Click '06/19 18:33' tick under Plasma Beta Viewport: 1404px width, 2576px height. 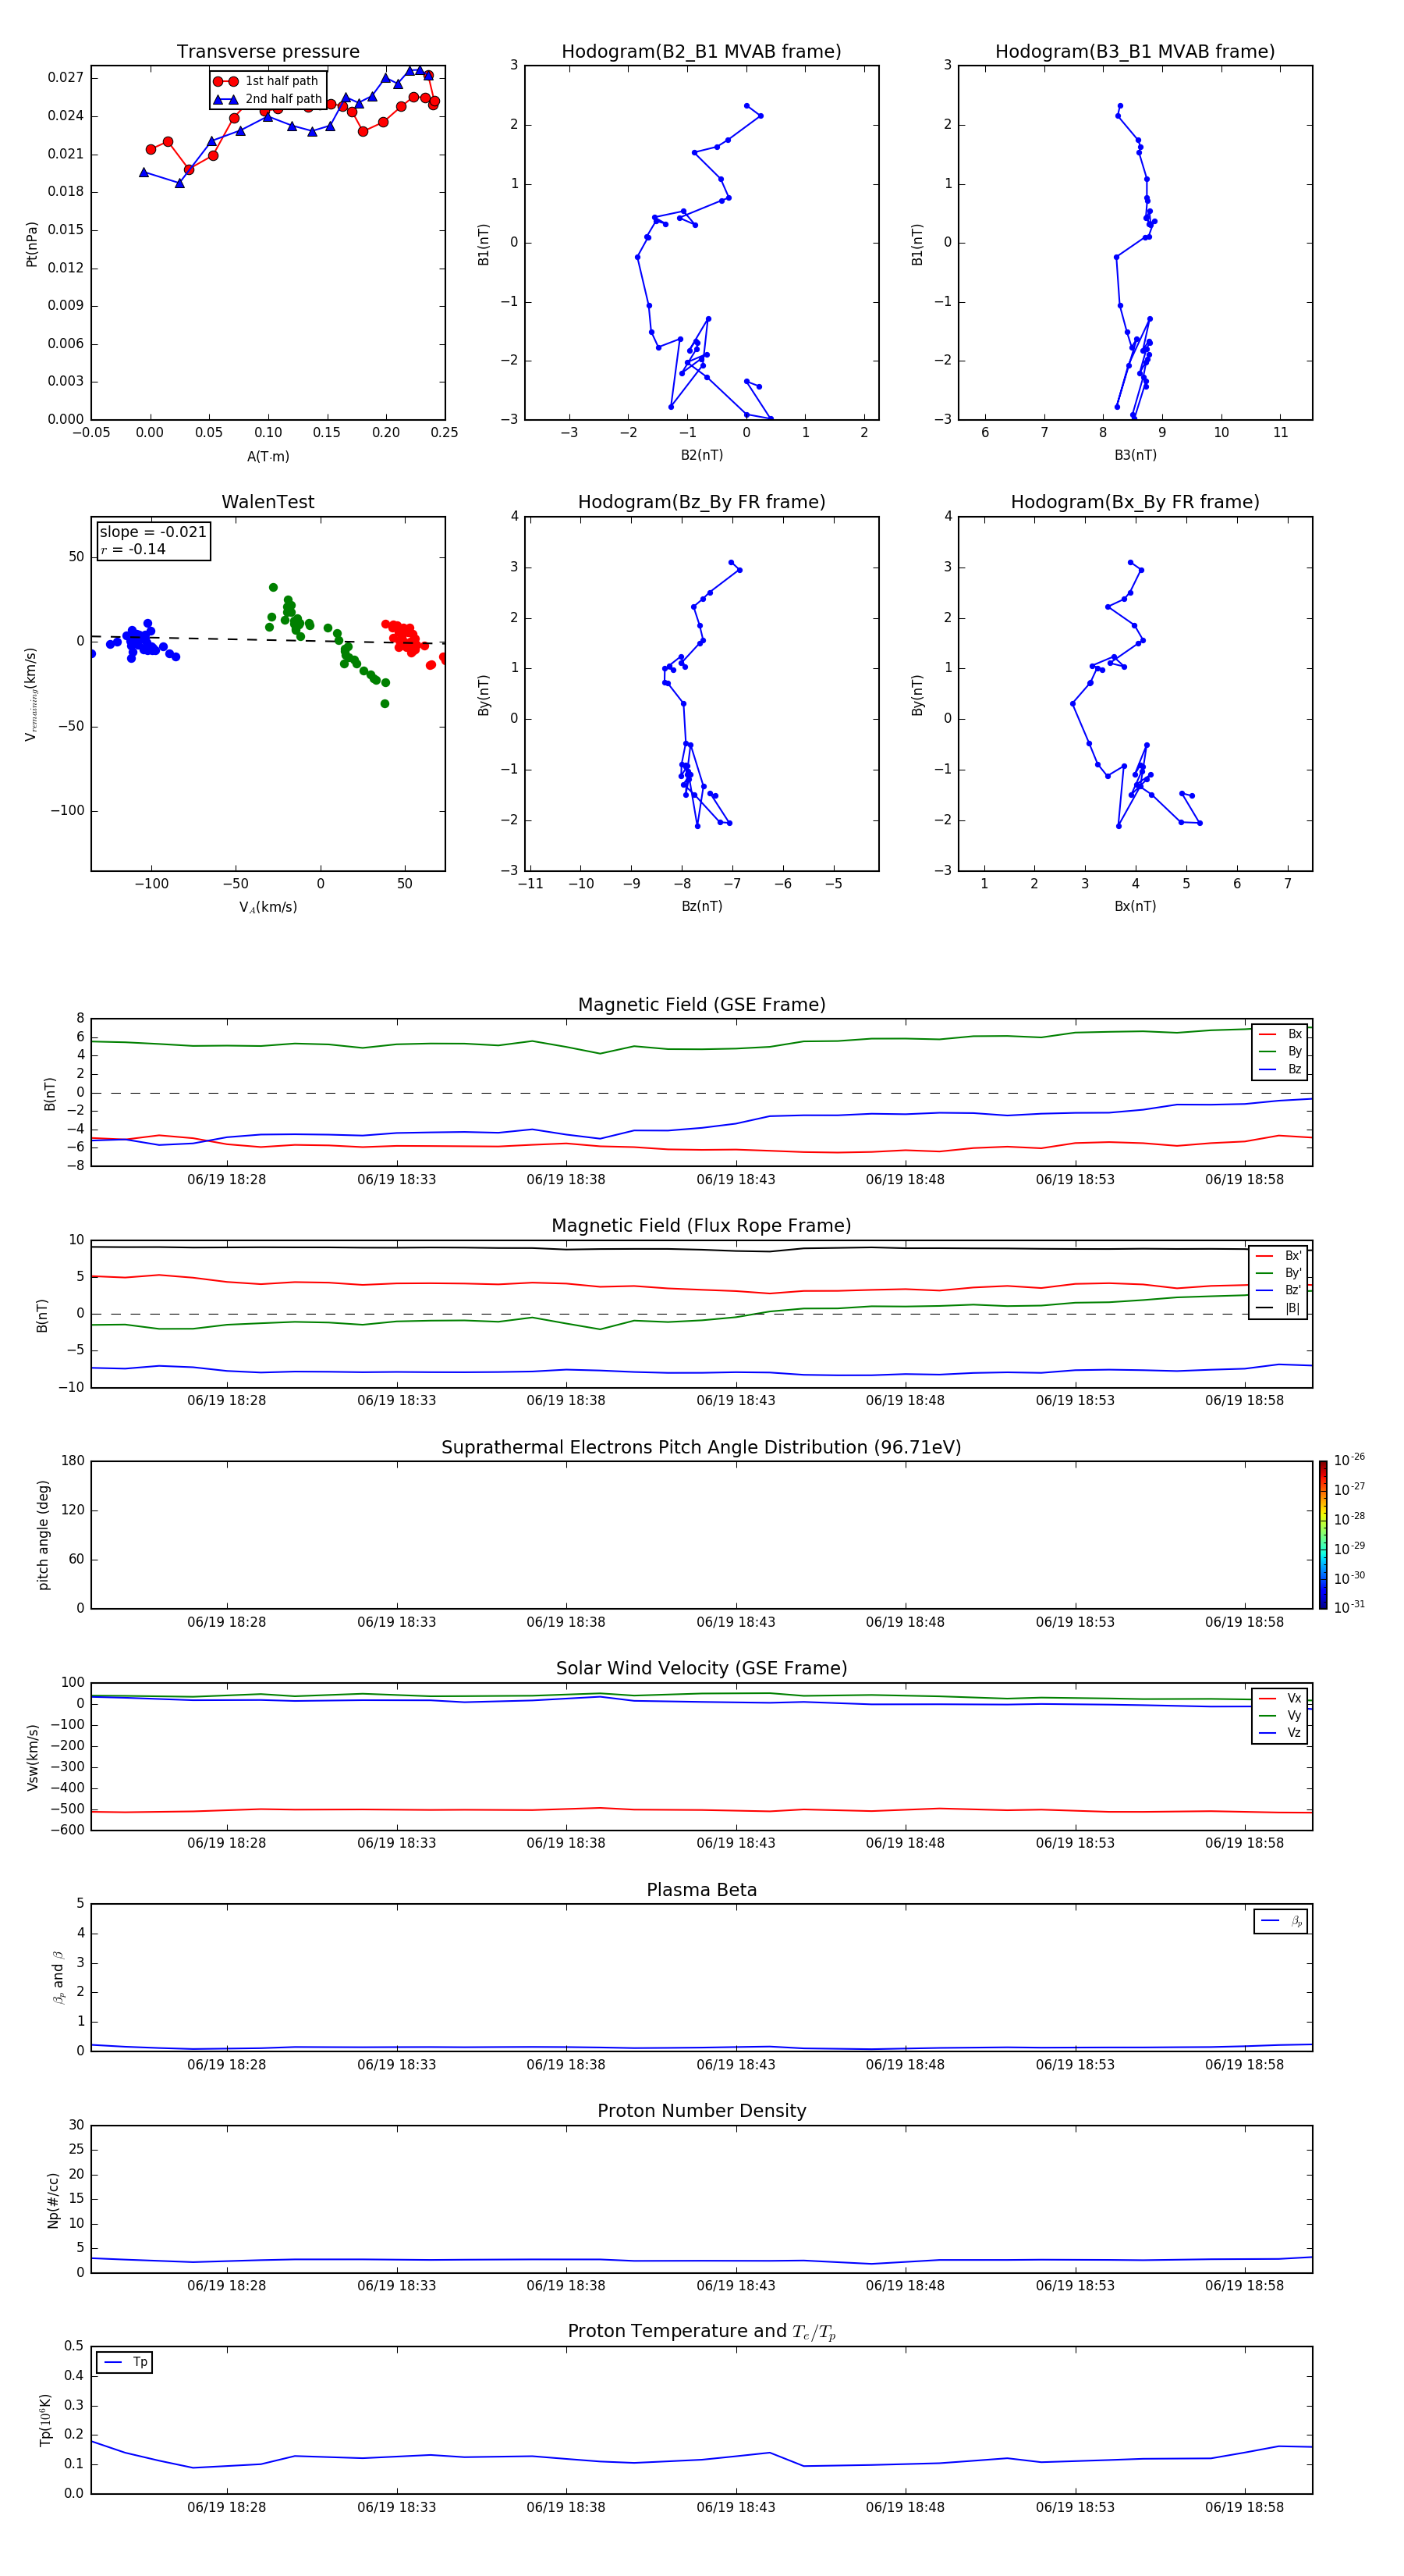(397, 2065)
